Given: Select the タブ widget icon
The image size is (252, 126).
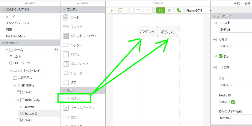Looking at the screenshot, I should [66, 82].
